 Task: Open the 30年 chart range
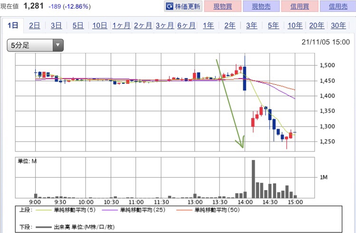[x=338, y=25]
